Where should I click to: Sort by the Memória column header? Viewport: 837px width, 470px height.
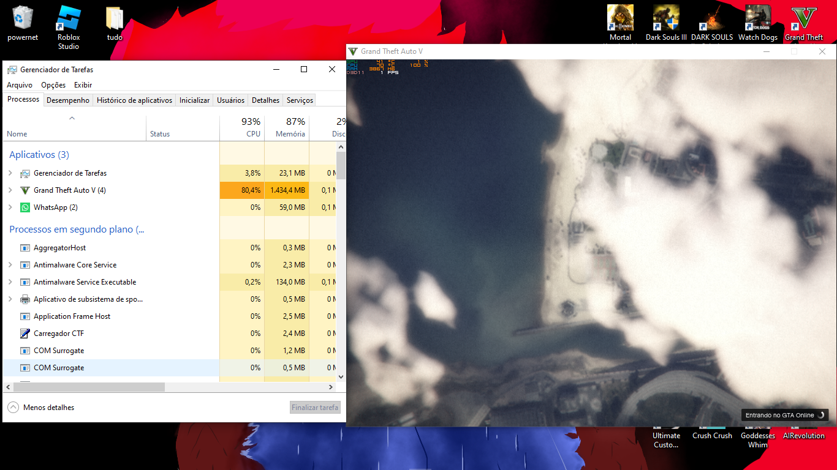(x=287, y=128)
